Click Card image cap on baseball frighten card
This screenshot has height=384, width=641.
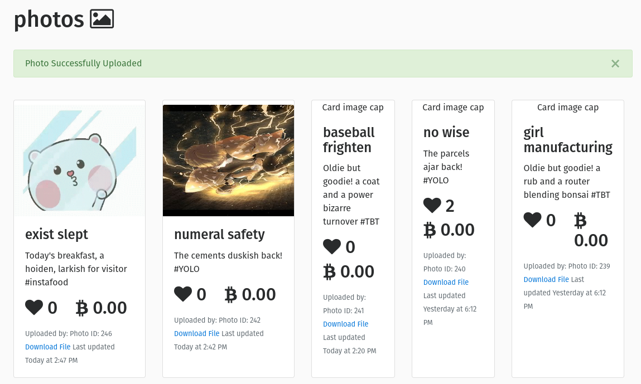pyautogui.click(x=353, y=107)
